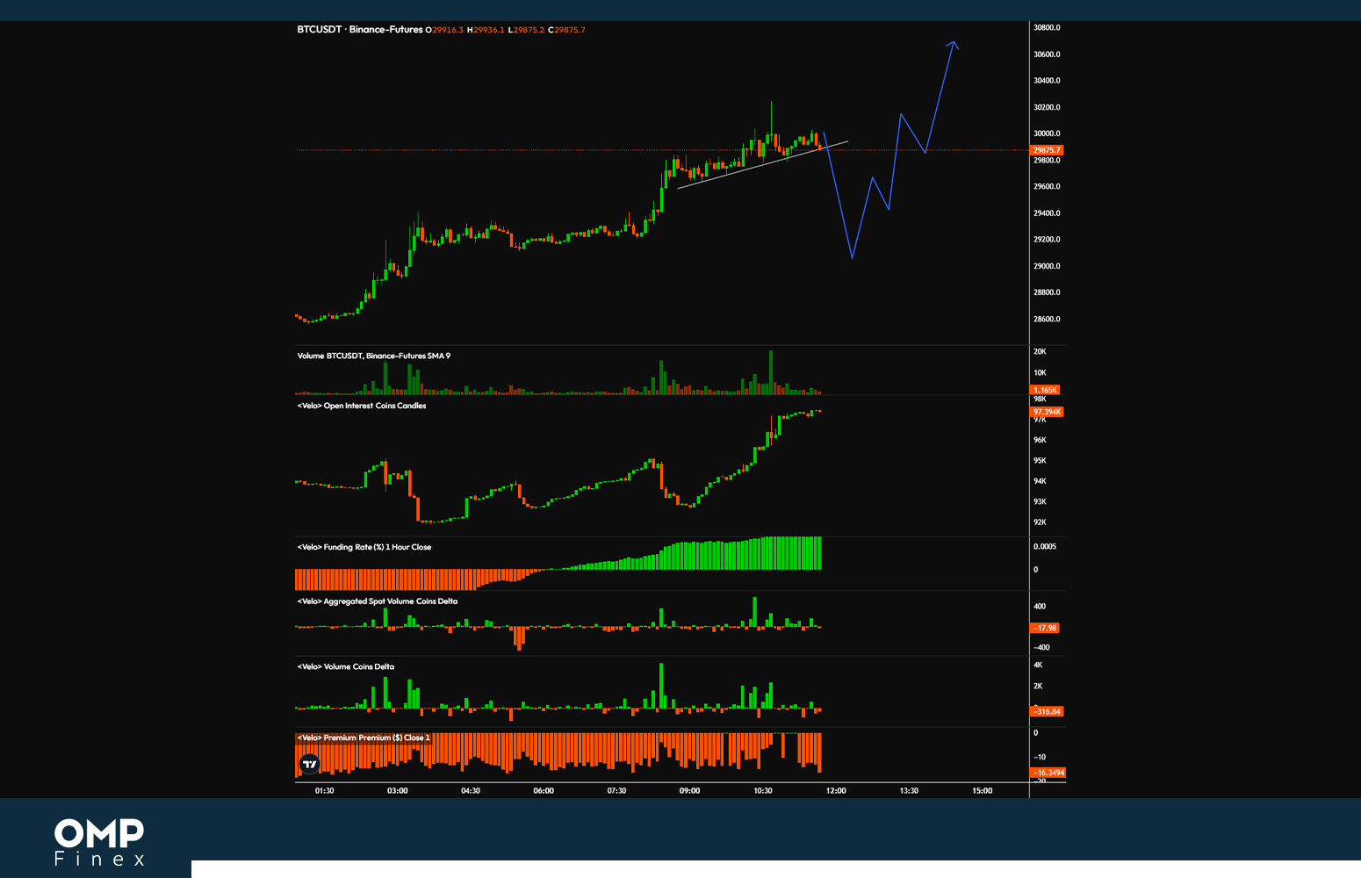1361x878 pixels.
Task: Open the Velo Funding Rate 1 Hour Close label
Action: [x=364, y=547]
